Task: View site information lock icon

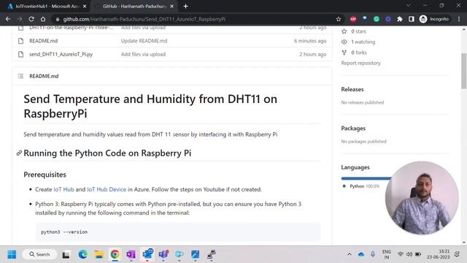Action: (57, 19)
